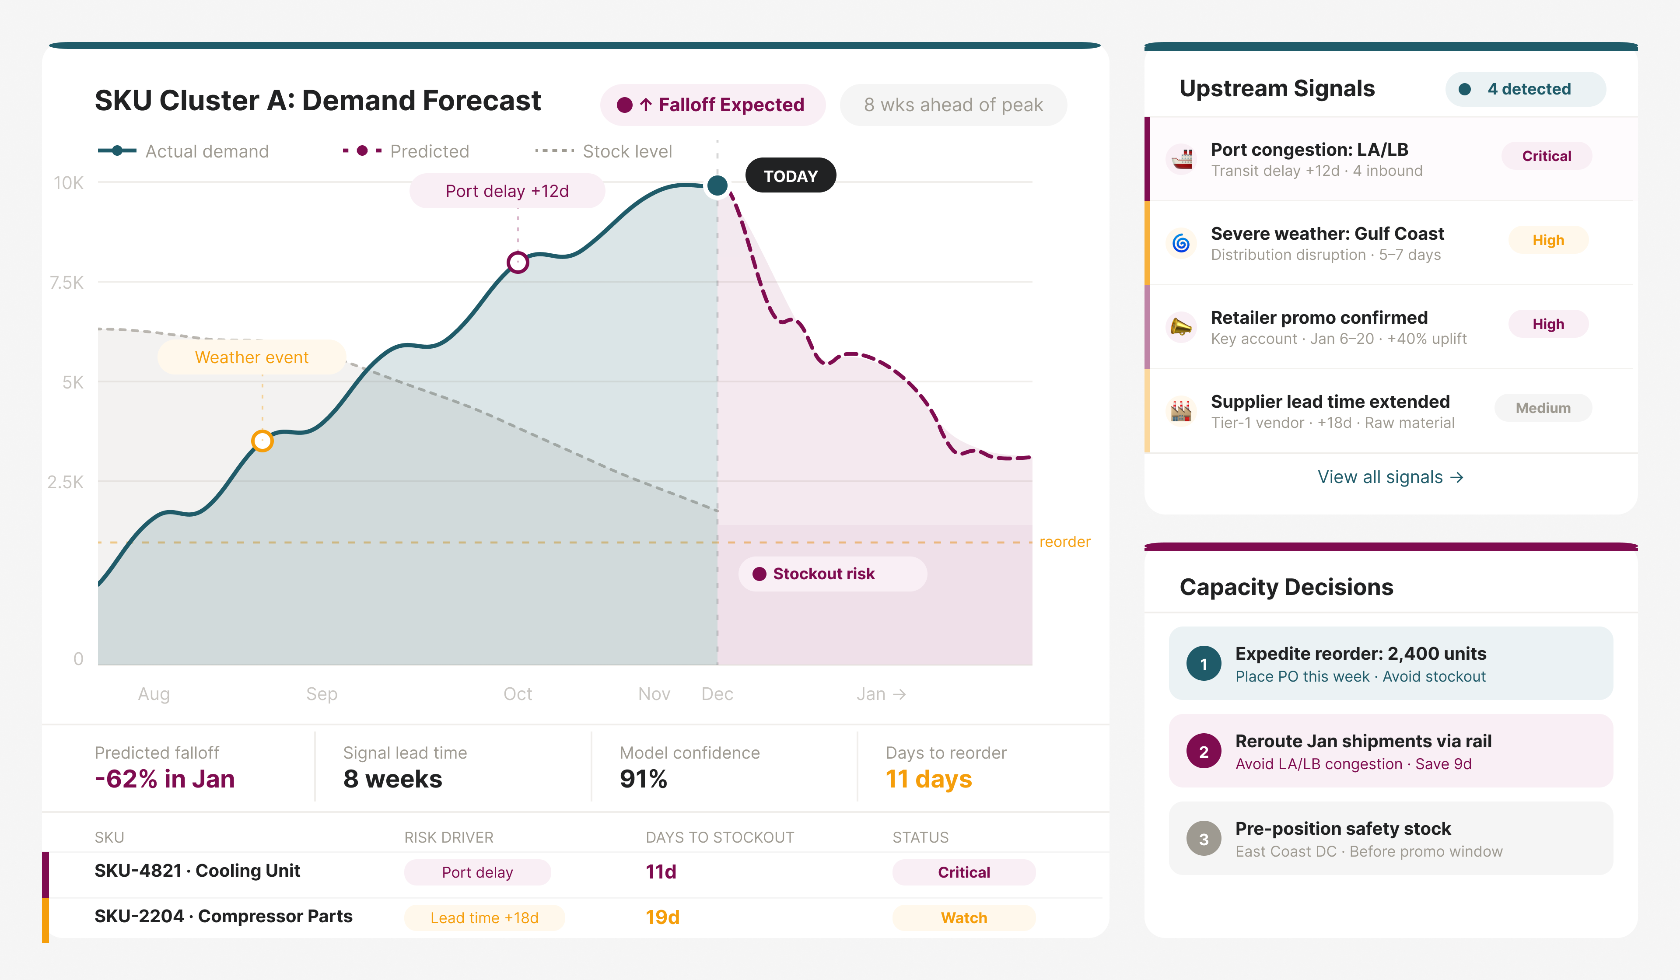
Task: Expand the 4 detected signals count badge
Action: pyautogui.click(x=1525, y=89)
